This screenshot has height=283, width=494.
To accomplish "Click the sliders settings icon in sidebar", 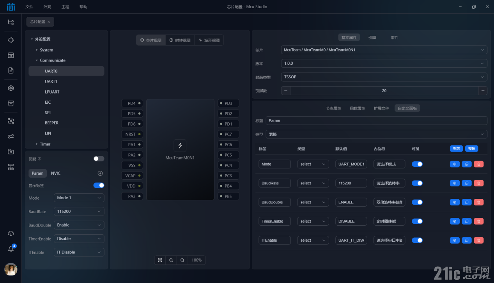I will click(11, 136).
